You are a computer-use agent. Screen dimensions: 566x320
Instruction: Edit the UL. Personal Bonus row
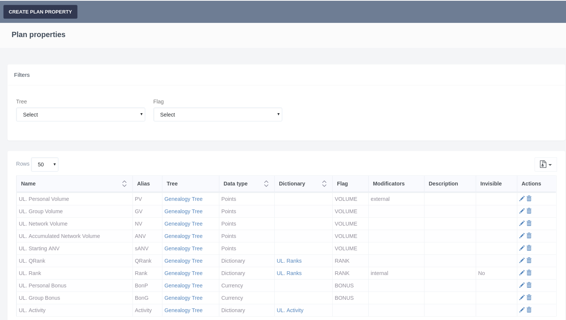tap(522, 285)
